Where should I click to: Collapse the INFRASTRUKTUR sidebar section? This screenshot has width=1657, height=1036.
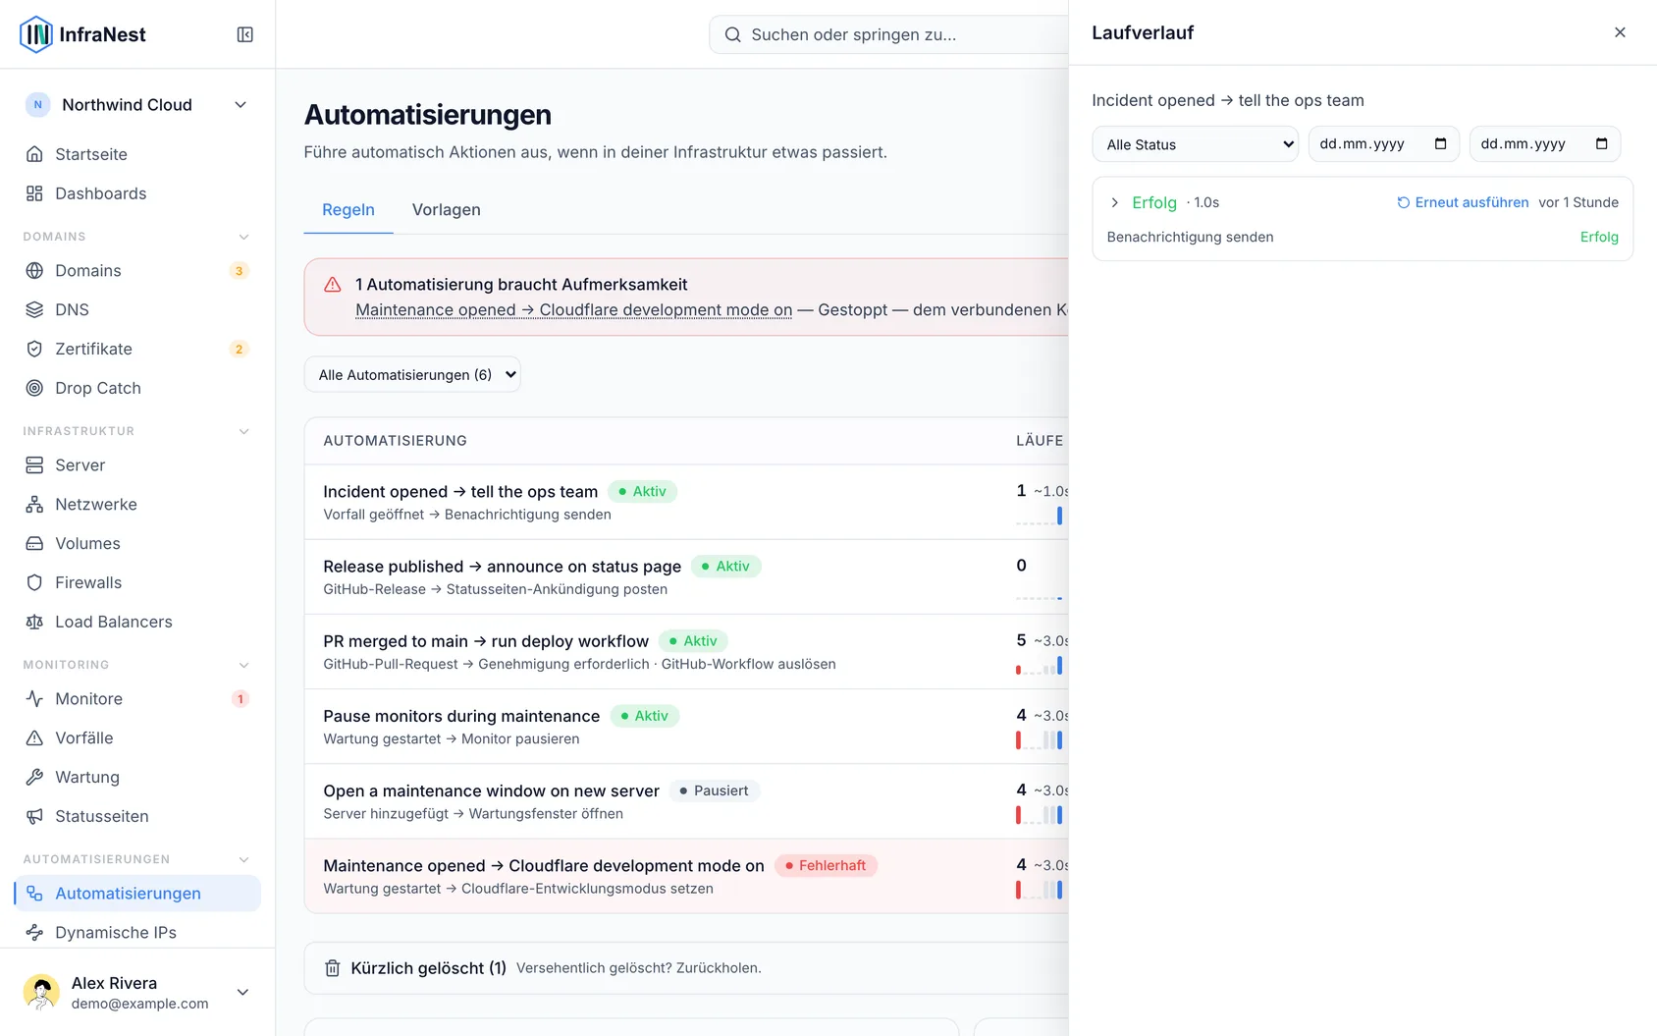(x=244, y=431)
